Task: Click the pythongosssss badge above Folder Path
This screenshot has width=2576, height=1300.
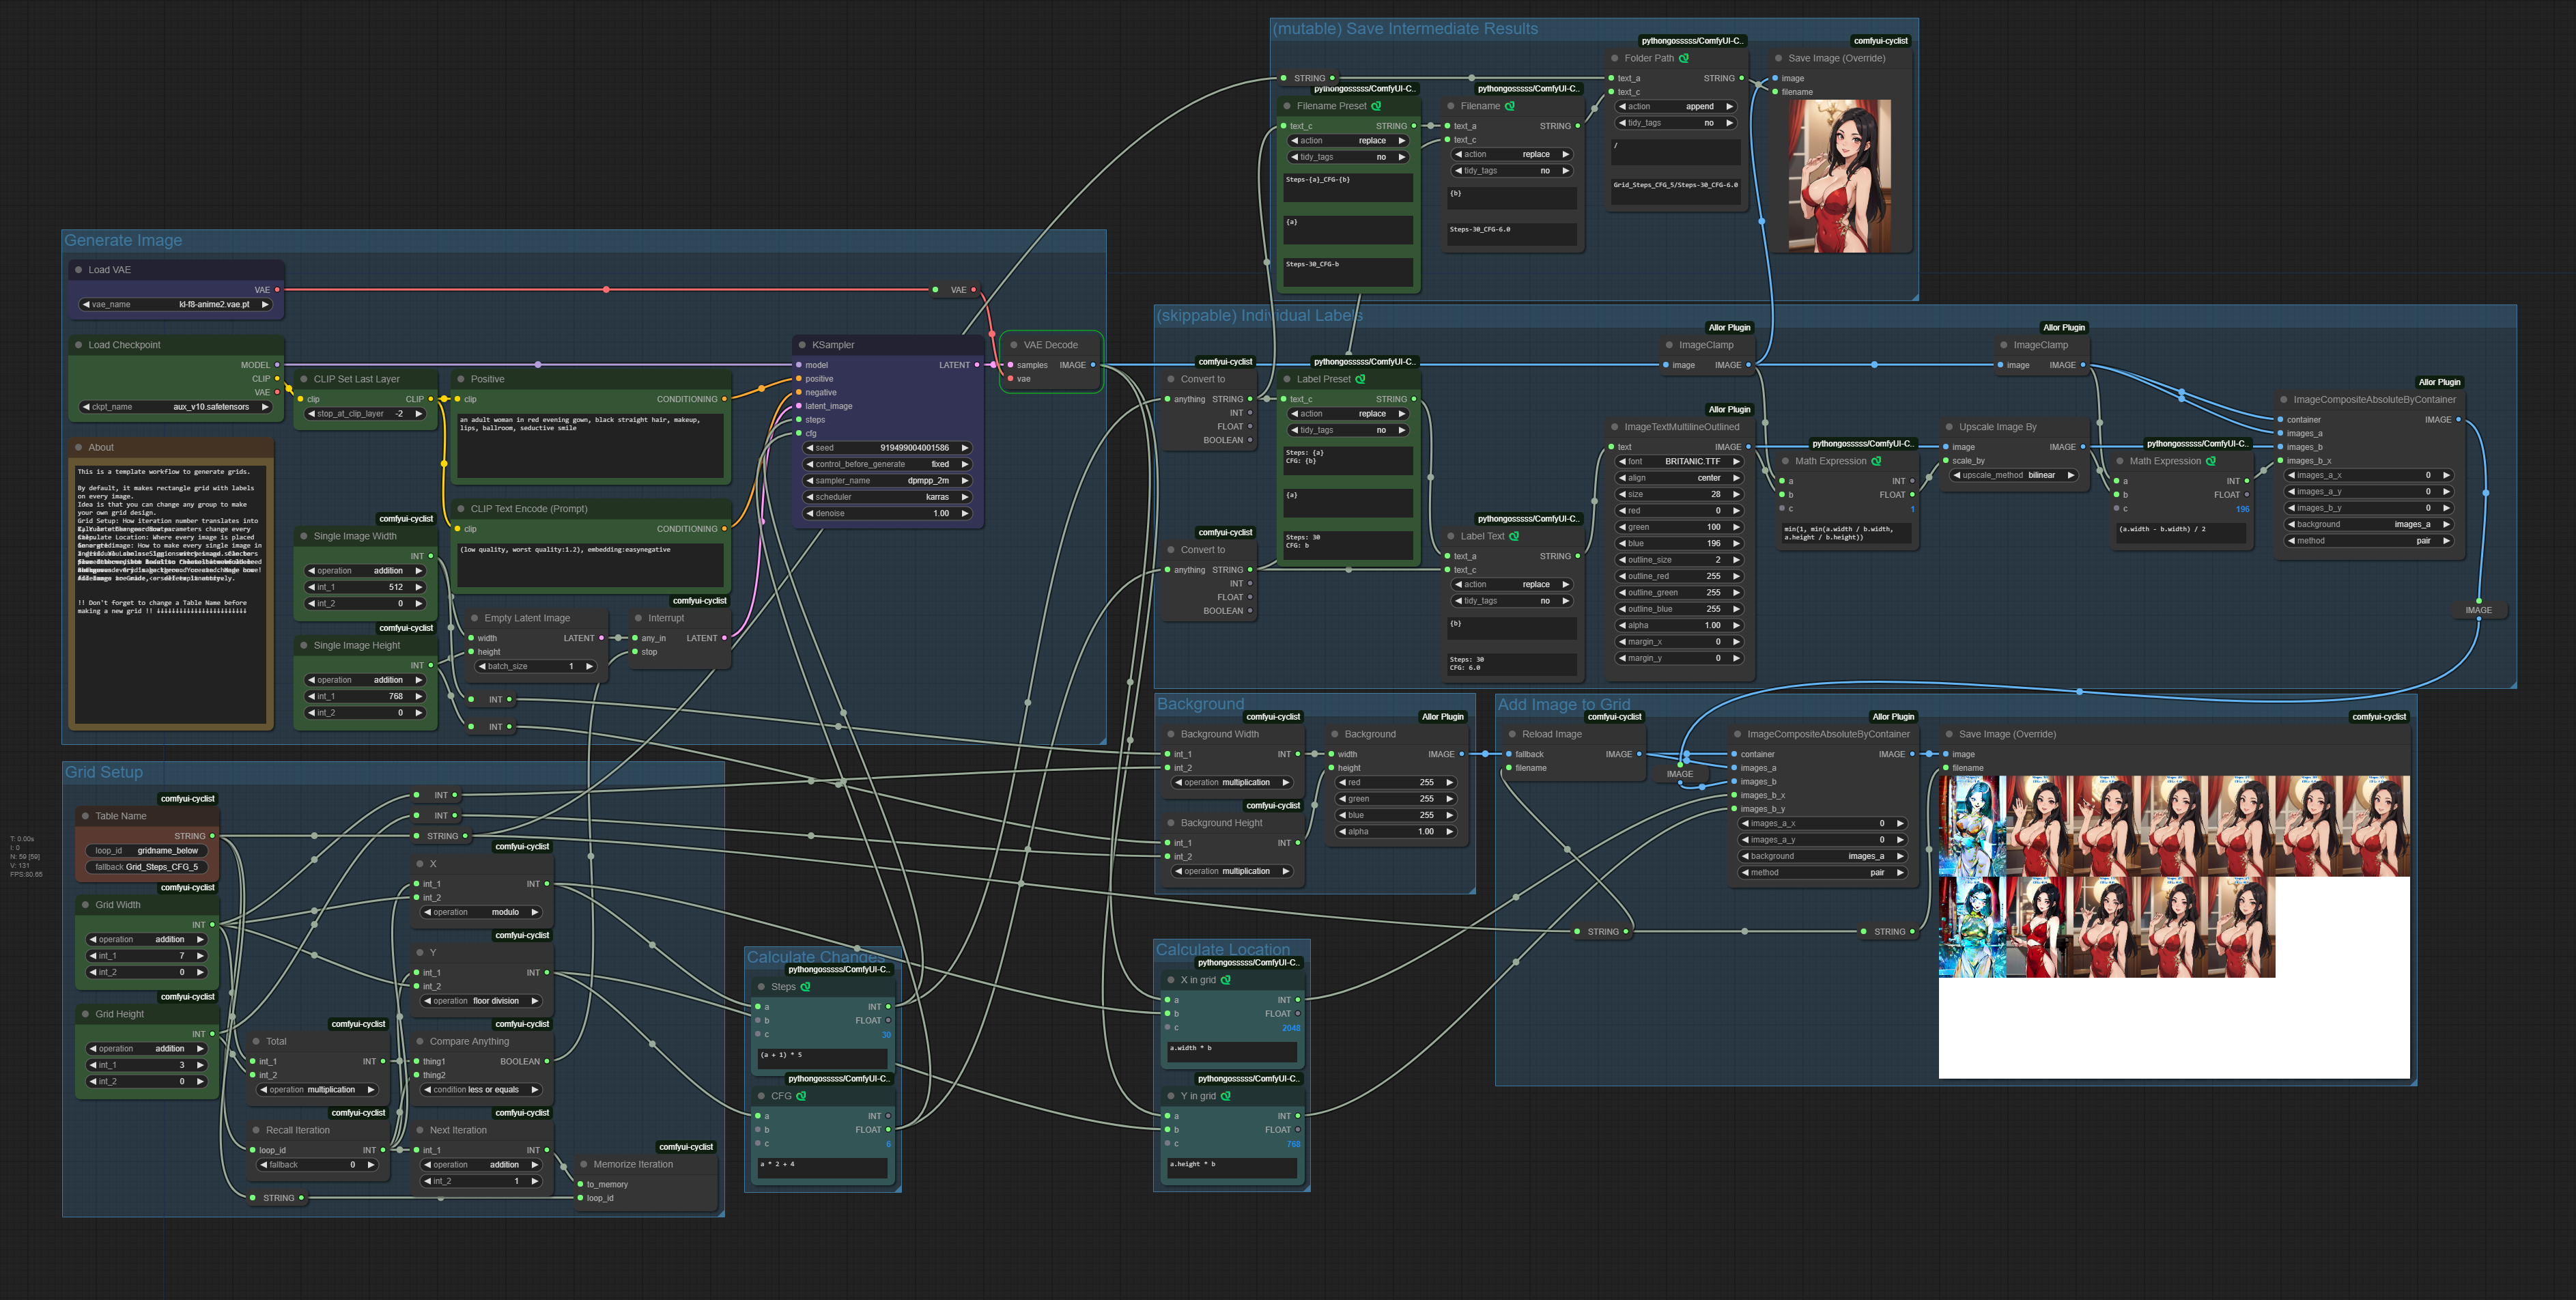Action: click(x=1691, y=41)
